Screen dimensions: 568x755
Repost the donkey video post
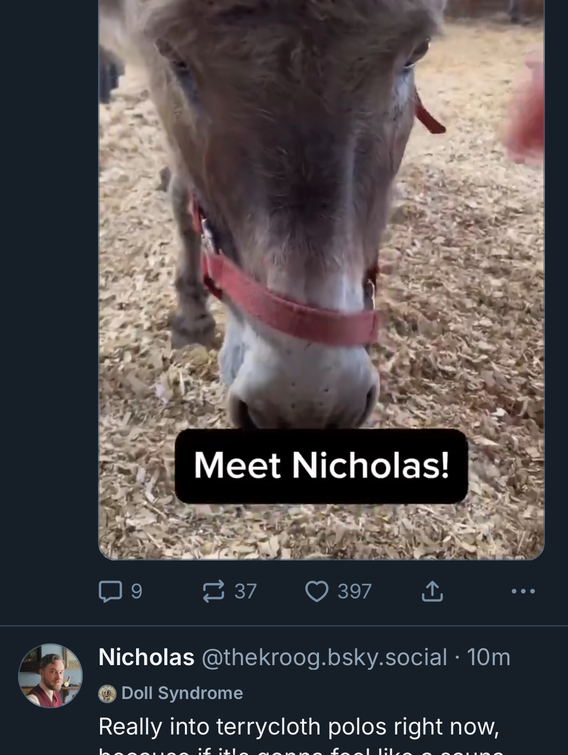click(214, 591)
